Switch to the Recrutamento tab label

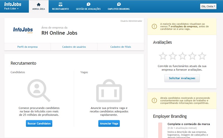(60, 9)
